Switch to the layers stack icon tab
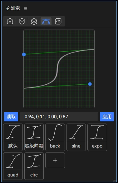Image resolution: width=118 pixels, height=183 pixels. pos(34,21)
